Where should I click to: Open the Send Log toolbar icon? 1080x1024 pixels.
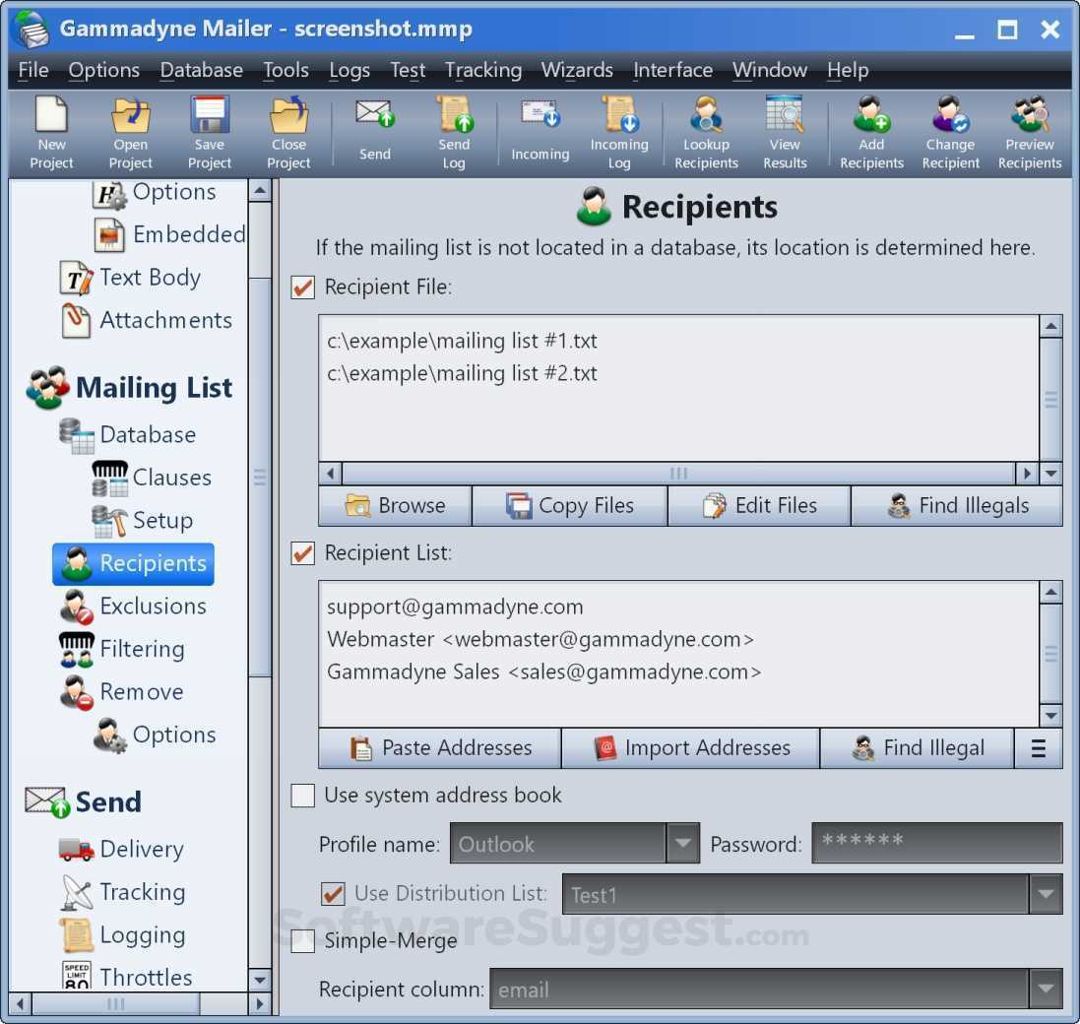(x=454, y=134)
